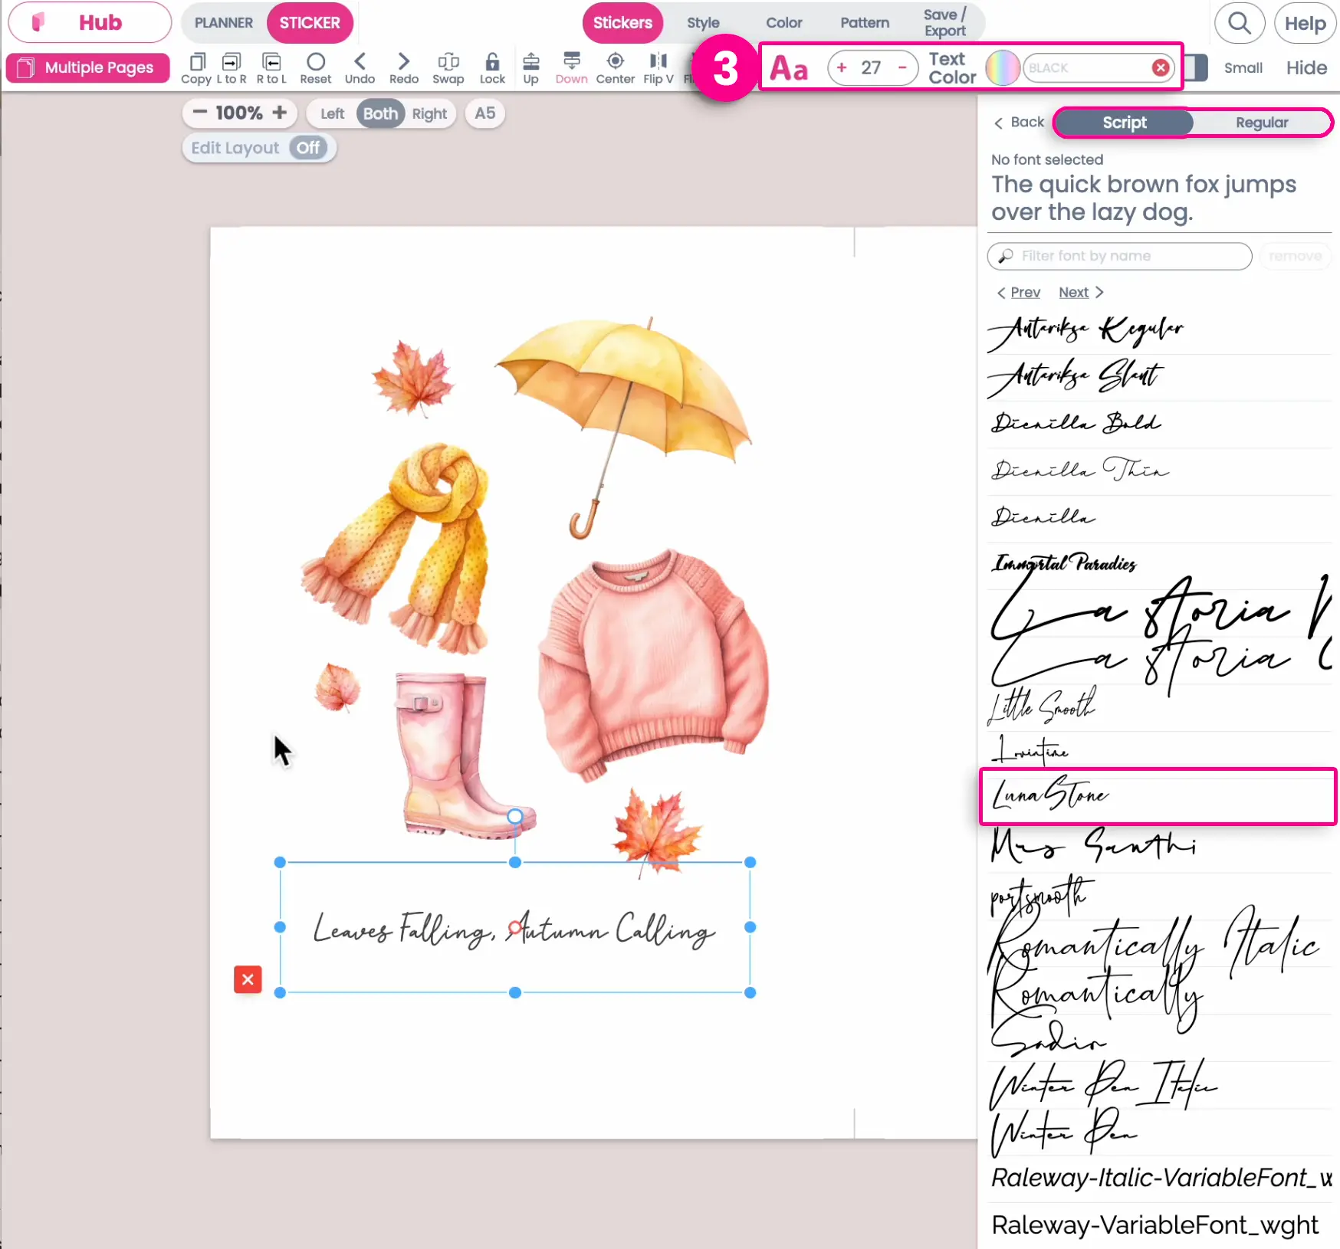Center the selected element
The width and height of the screenshot is (1340, 1249).
(615, 67)
